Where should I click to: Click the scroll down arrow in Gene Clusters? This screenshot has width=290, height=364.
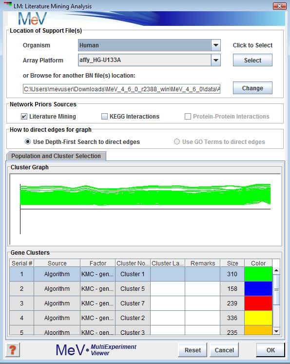pos(276,331)
